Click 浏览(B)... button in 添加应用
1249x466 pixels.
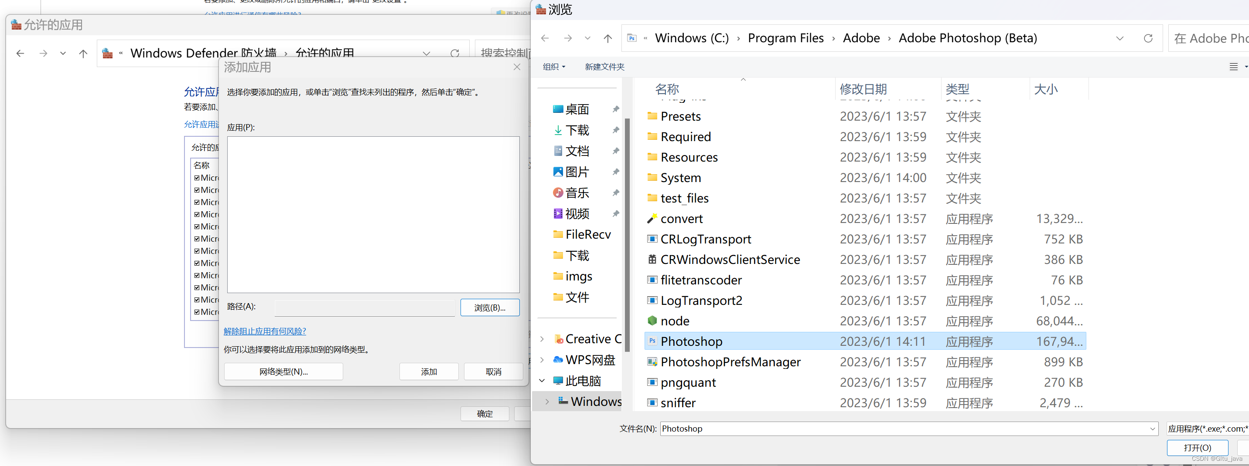coord(490,307)
